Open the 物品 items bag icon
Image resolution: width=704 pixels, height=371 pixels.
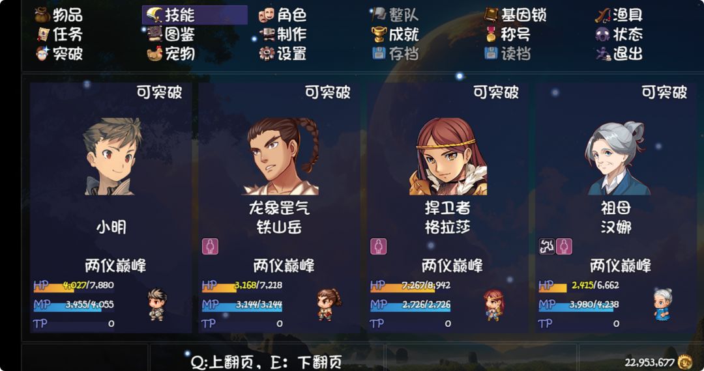42,15
